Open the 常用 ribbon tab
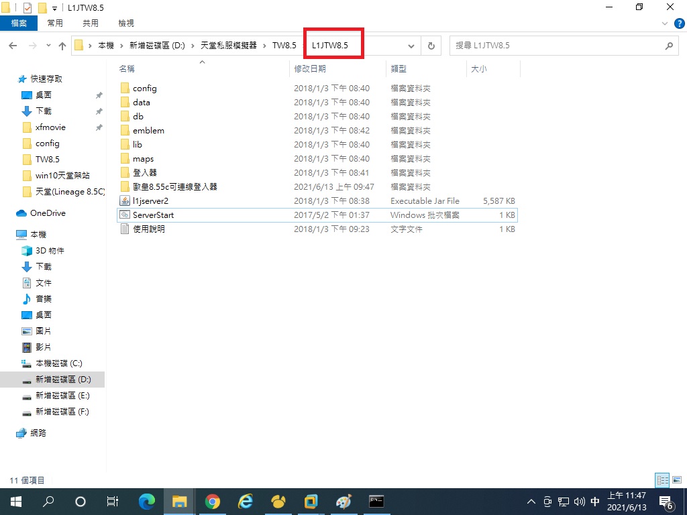 click(55, 23)
